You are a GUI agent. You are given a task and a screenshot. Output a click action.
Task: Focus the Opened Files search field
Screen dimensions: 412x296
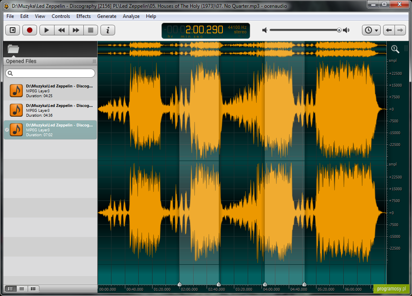[x=50, y=73]
